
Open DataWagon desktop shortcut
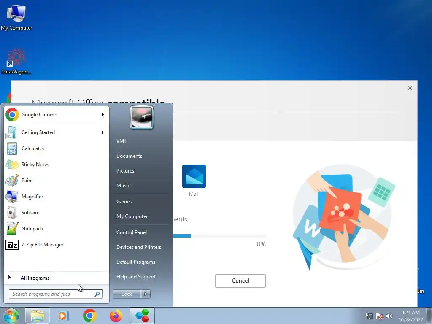point(16,62)
